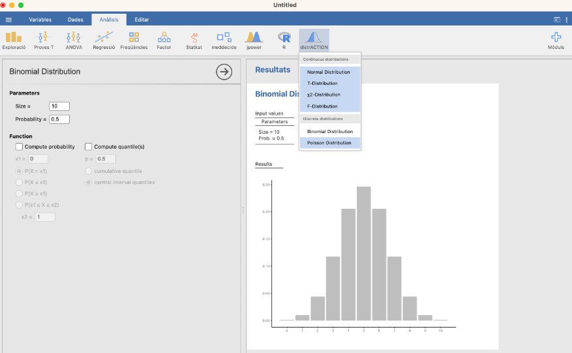Click the vertical dots options menu

pyautogui.click(x=566, y=20)
